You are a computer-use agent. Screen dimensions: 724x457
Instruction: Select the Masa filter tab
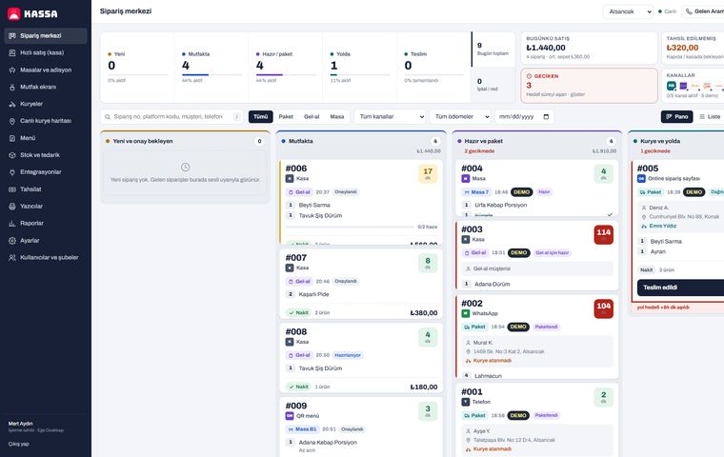point(337,117)
